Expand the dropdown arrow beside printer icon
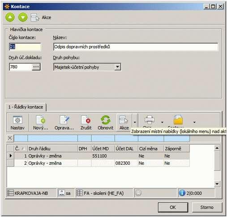Image resolution: width=227 pixels, height=217 pixels. coord(162,122)
